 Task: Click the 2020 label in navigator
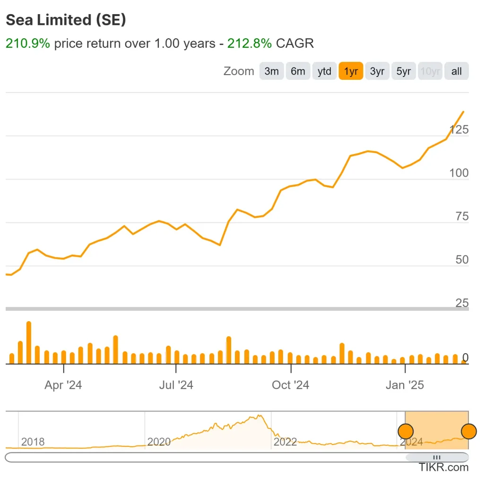click(159, 442)
